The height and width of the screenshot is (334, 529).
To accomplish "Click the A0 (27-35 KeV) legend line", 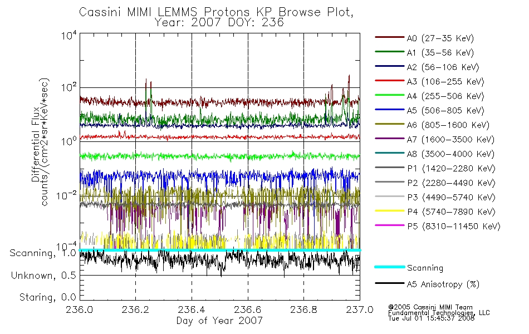I will (390, 37).
